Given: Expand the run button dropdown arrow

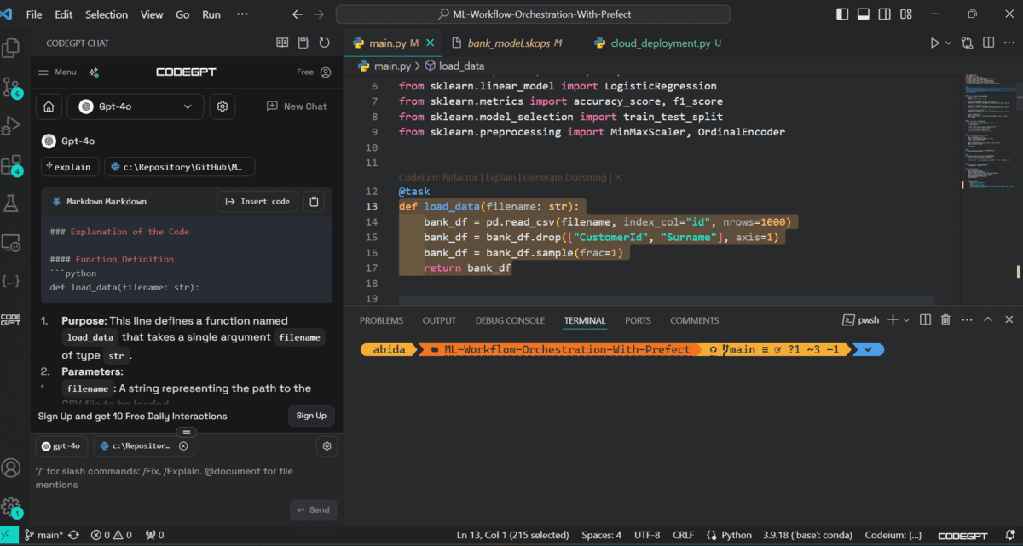Looking at the screenshot, I should pyautogui.click(x=949, y=43).
